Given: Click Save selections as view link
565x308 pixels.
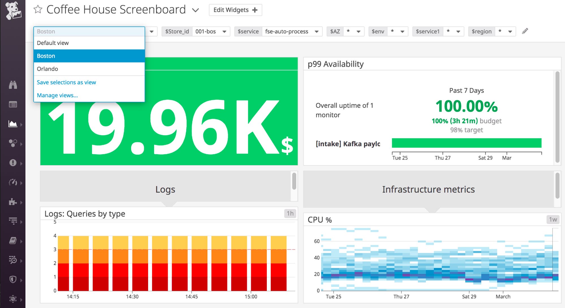Looking at the screenshot, I should [x=66, y=82].
